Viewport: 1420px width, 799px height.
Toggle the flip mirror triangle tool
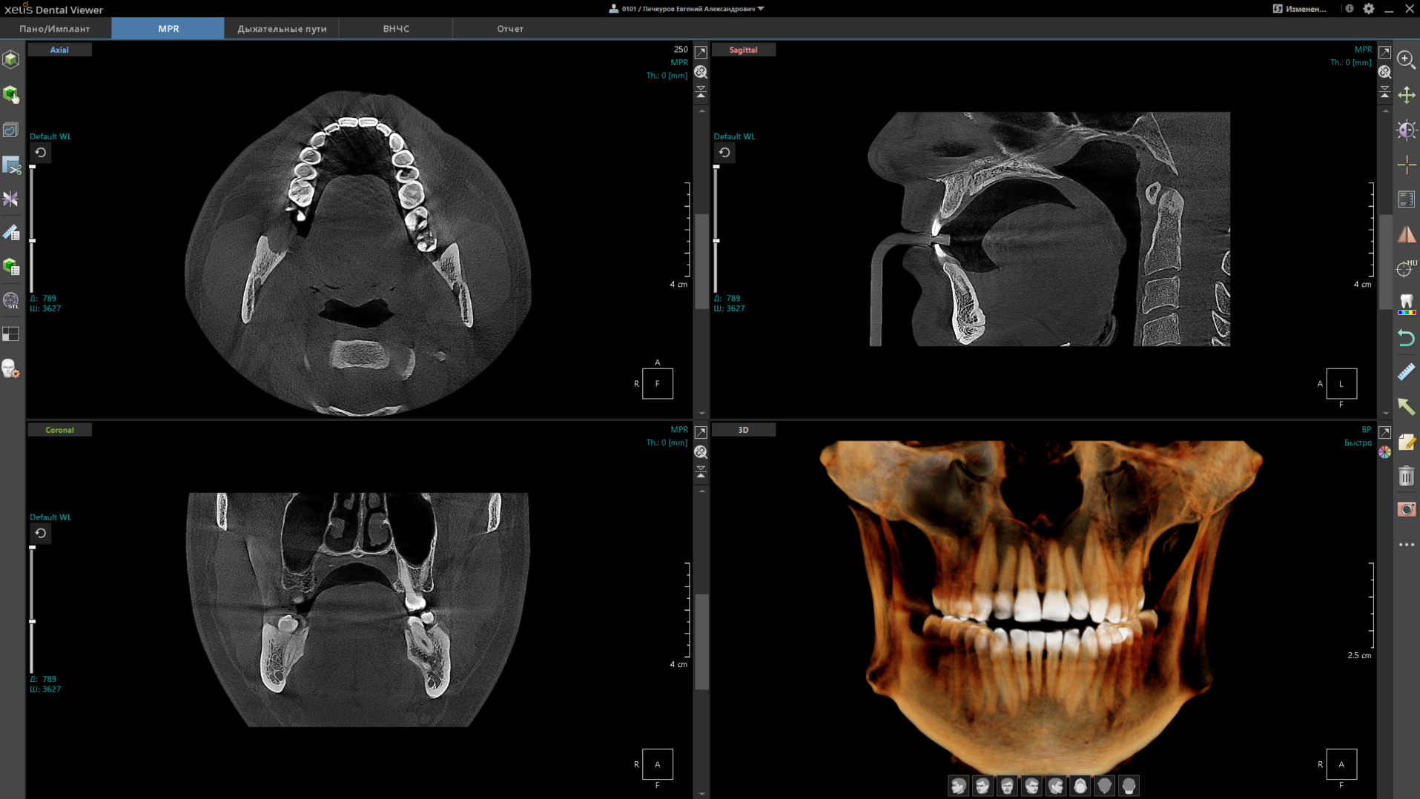click(1406, 234)
